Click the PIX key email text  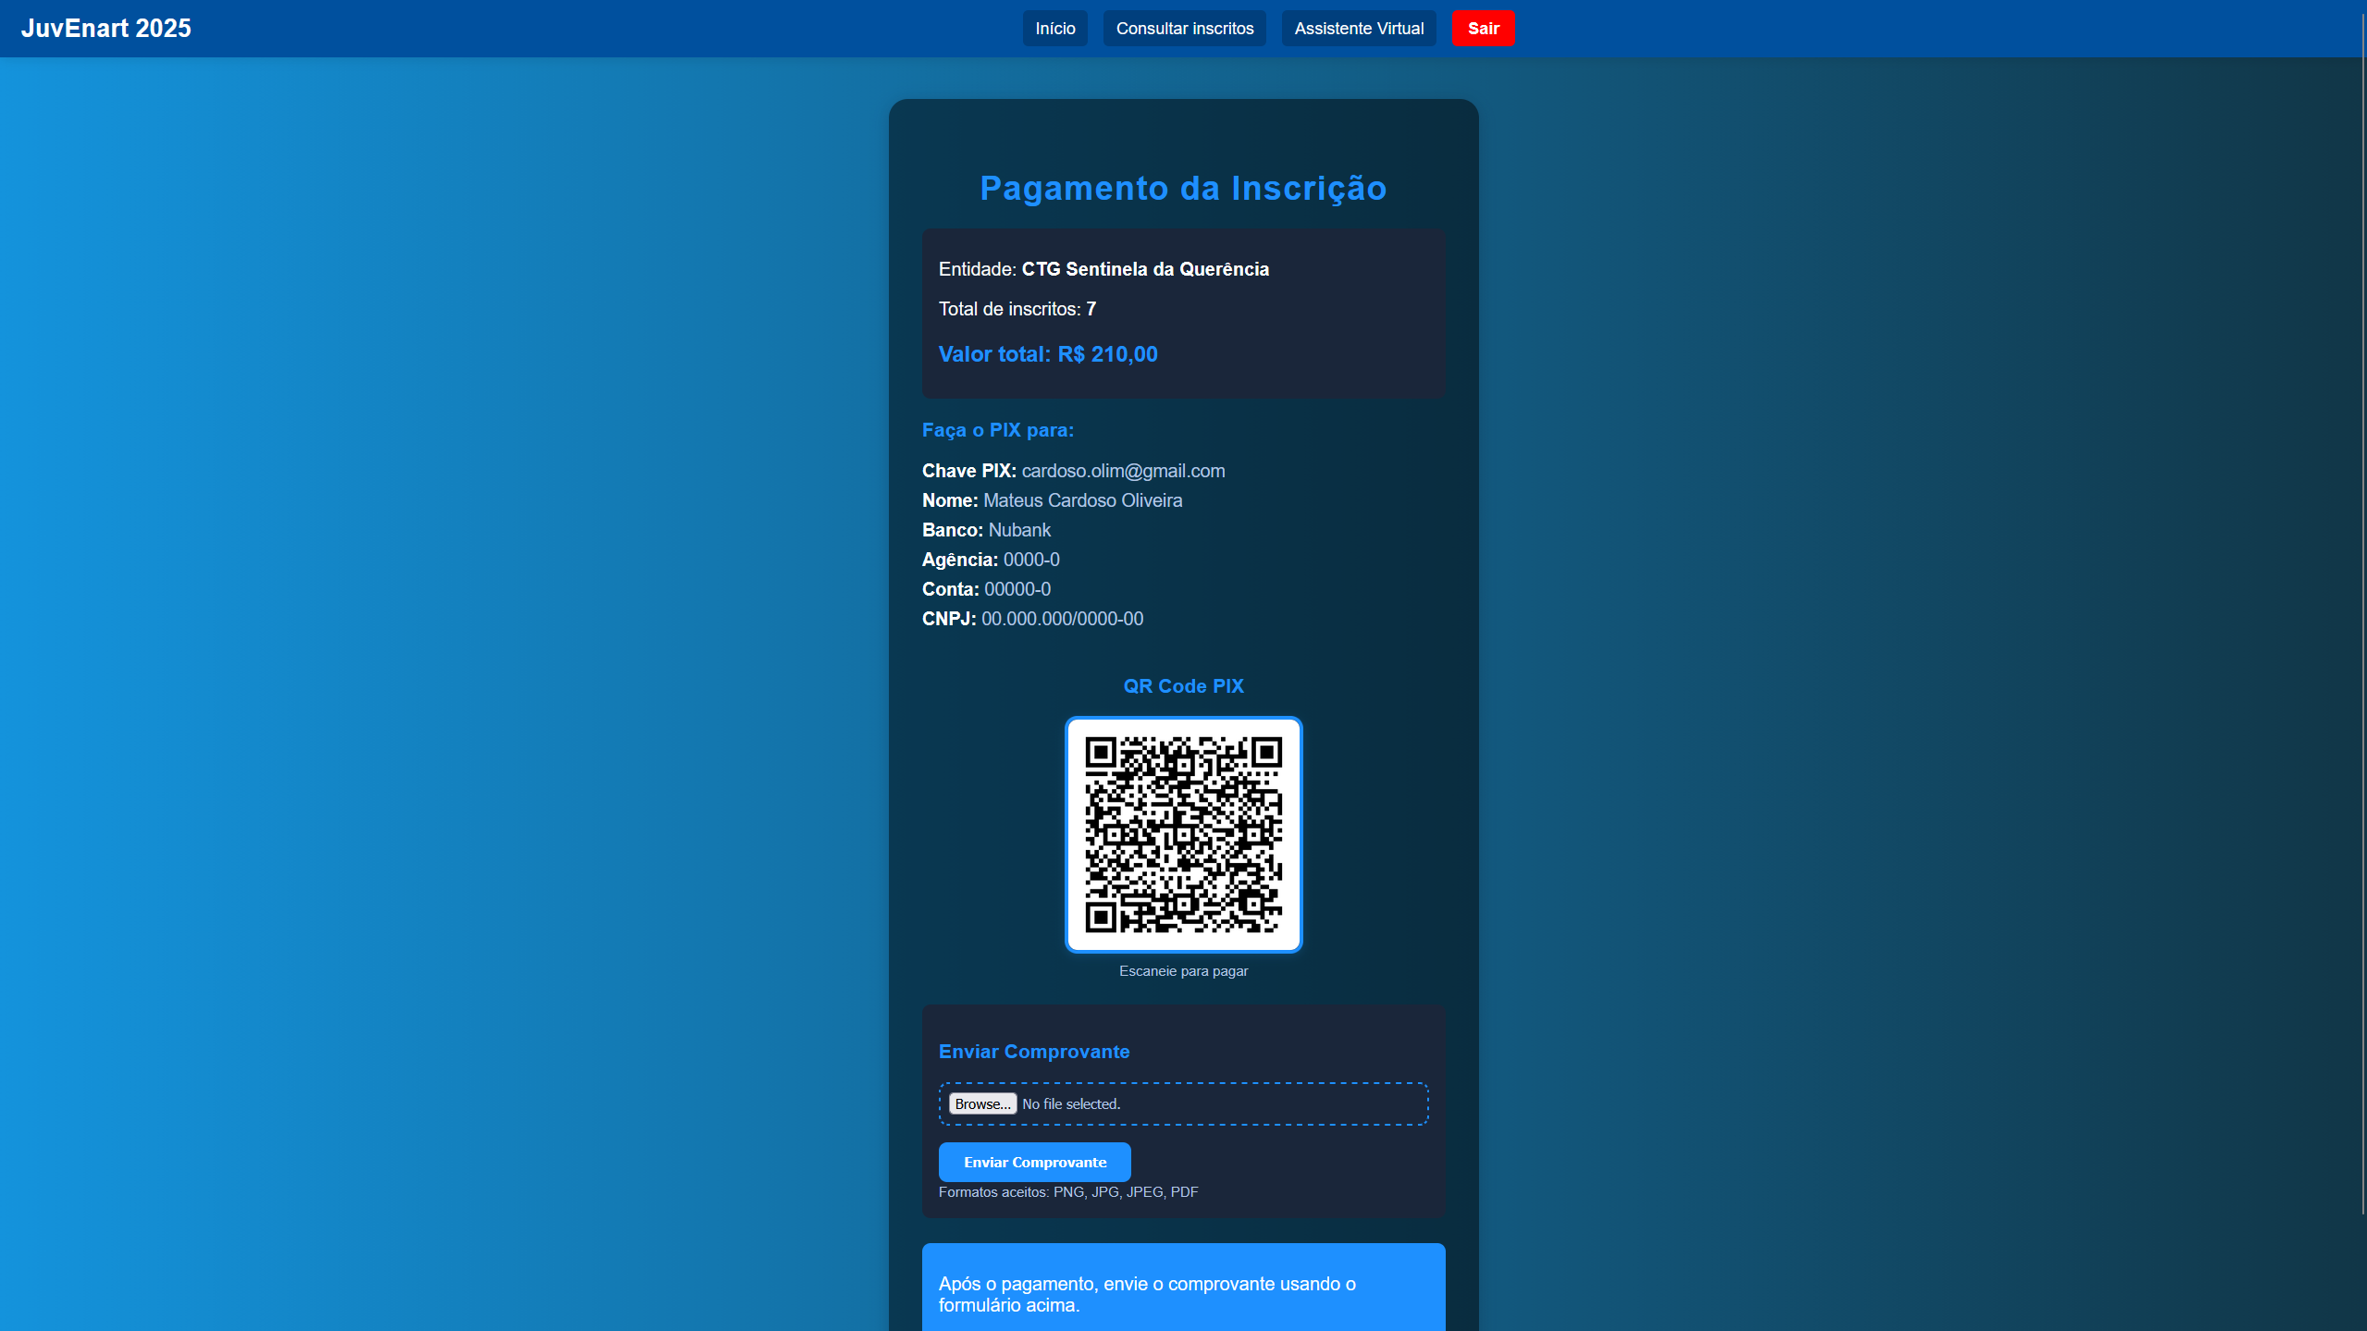coord(1123,471)
